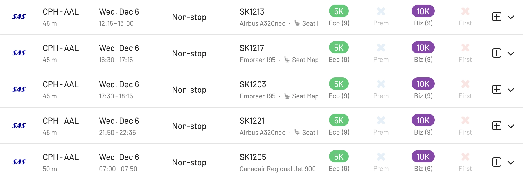523x179 pixels.
Task: Click the plus icon for flight SK1213
Action: click(497, 17)
